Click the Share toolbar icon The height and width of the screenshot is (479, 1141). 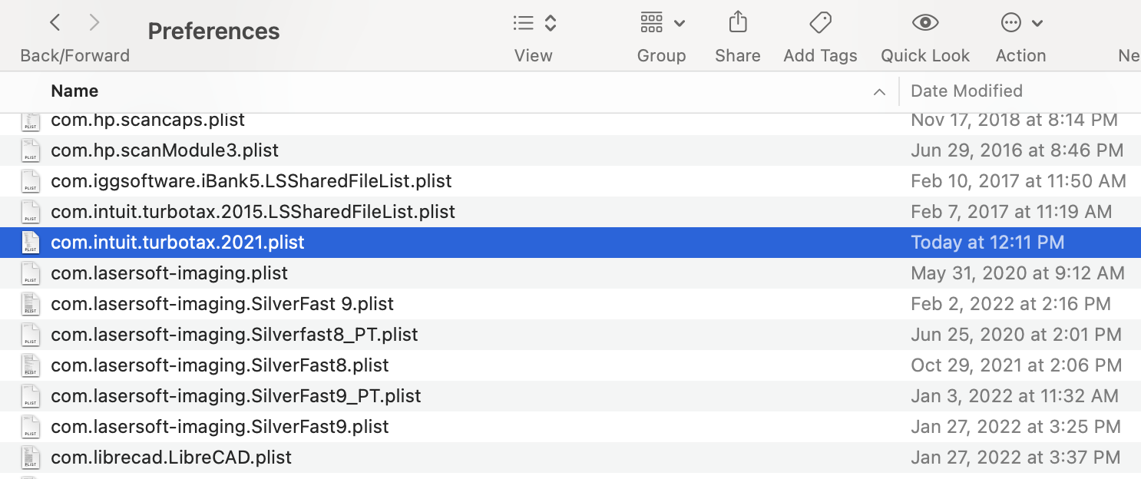pyautogui.click(x=737, y=23)
